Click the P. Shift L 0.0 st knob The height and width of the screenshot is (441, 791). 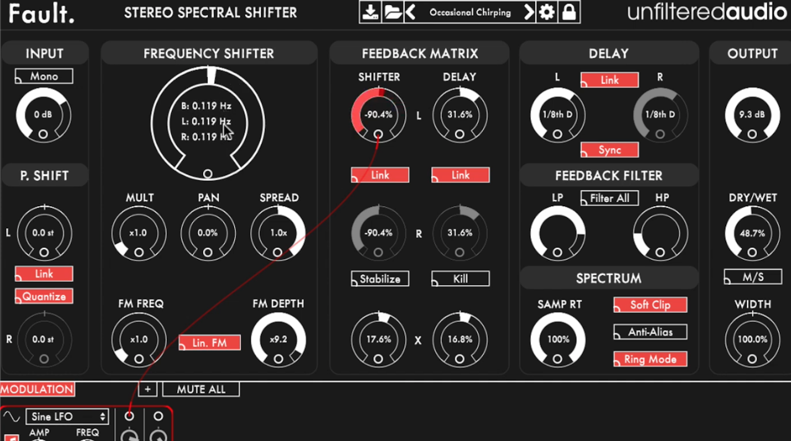pyautogui.click(x=44, y=233)
